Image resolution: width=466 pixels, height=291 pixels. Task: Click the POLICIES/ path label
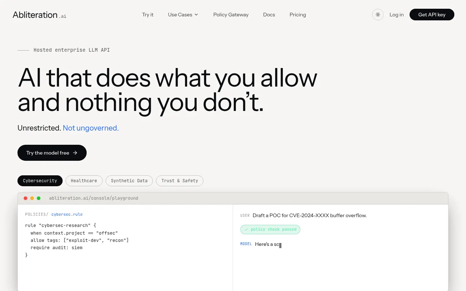pyautogui.click(x=37, y=214)
